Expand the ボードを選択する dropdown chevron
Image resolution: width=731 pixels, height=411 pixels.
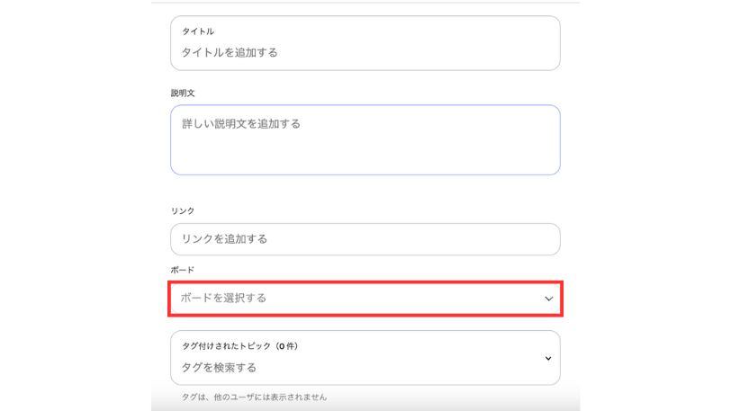548,299
